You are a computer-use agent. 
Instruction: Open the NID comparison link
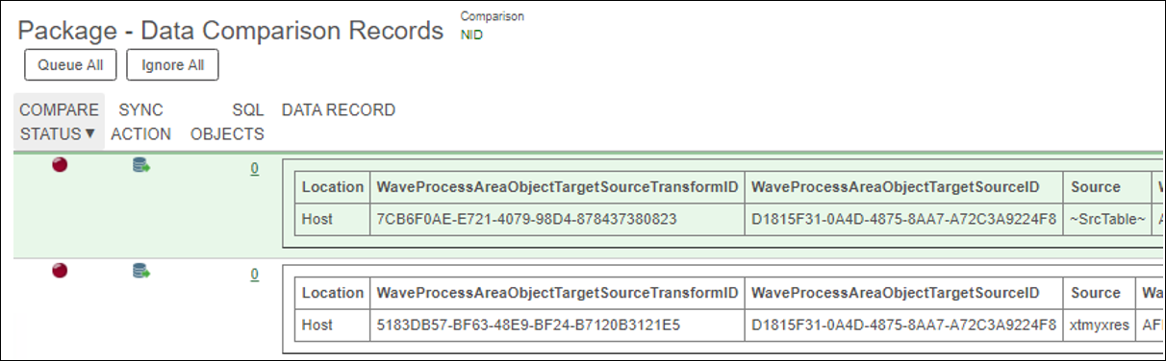tap(471, 35)
